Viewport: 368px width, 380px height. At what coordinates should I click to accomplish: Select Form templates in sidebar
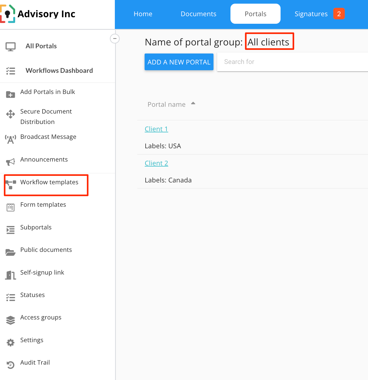coord(43,205)
